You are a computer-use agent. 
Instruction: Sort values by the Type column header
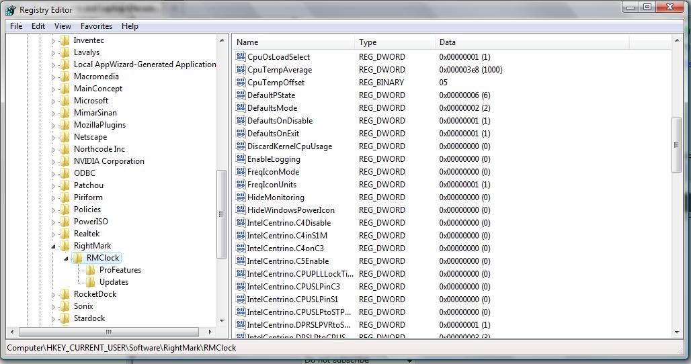pos(395,42)
